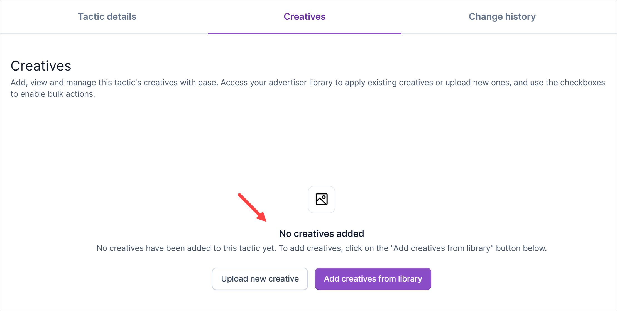
Task: Switch to the Tactic details tab
Action: [107, 17]
